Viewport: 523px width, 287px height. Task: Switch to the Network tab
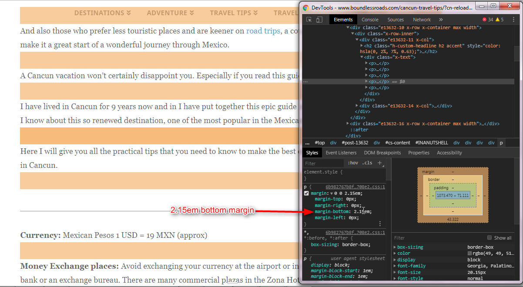pyautogui.click(x=422, y=20)
